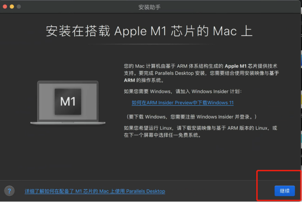
Task: Click paragraph starting 如果您希望运行 Linux
Action: click(x=200, y=131)
